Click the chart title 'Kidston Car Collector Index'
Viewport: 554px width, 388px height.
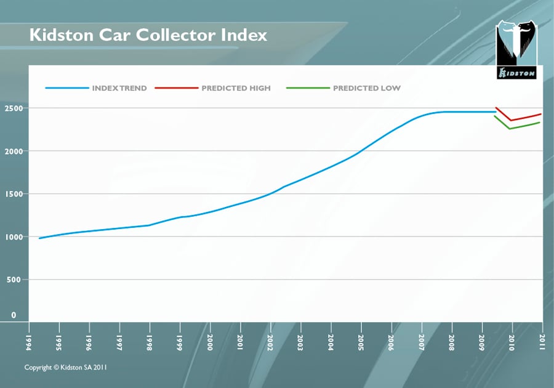(x=148, y=35)
